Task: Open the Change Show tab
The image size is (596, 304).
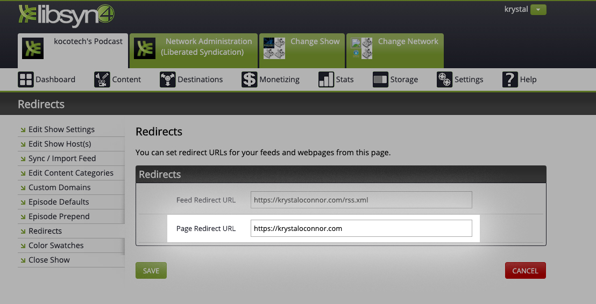Action: pos(302,50)
